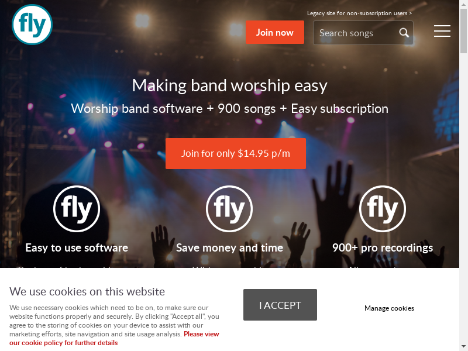Viewport: 468px width, 351px height.
Task: Accept cookies with the I ACCEPT button
Action: click(x=280, y=305)
